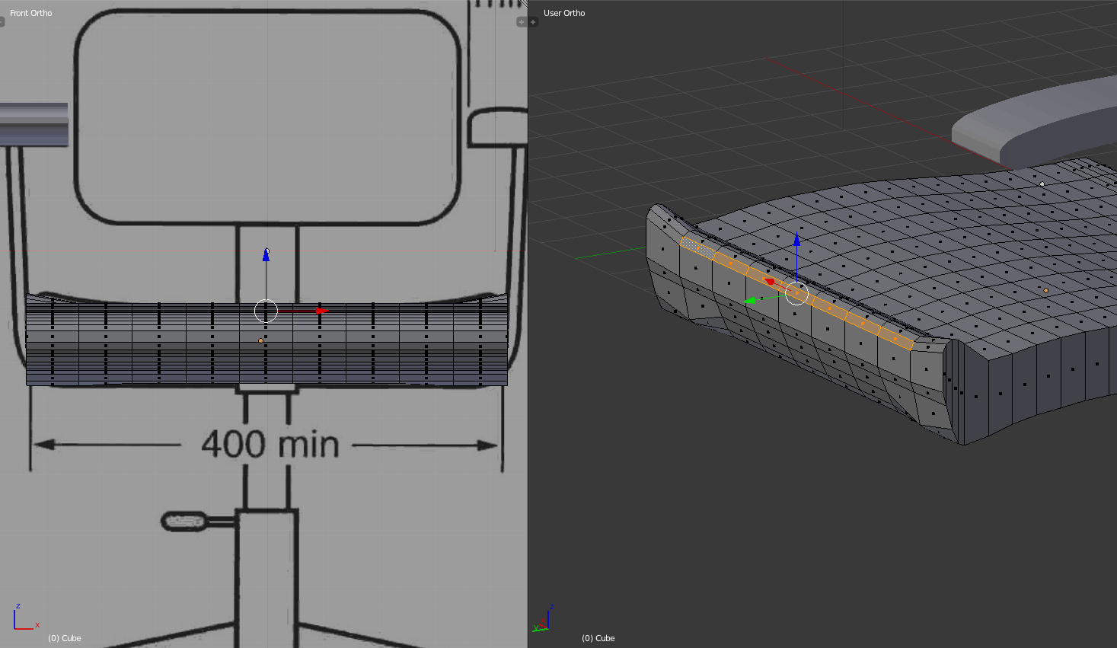The image size is (1117, 648).
Task: Click the axis orientation indicator in Front Ortho
Action: coord(26,618)
